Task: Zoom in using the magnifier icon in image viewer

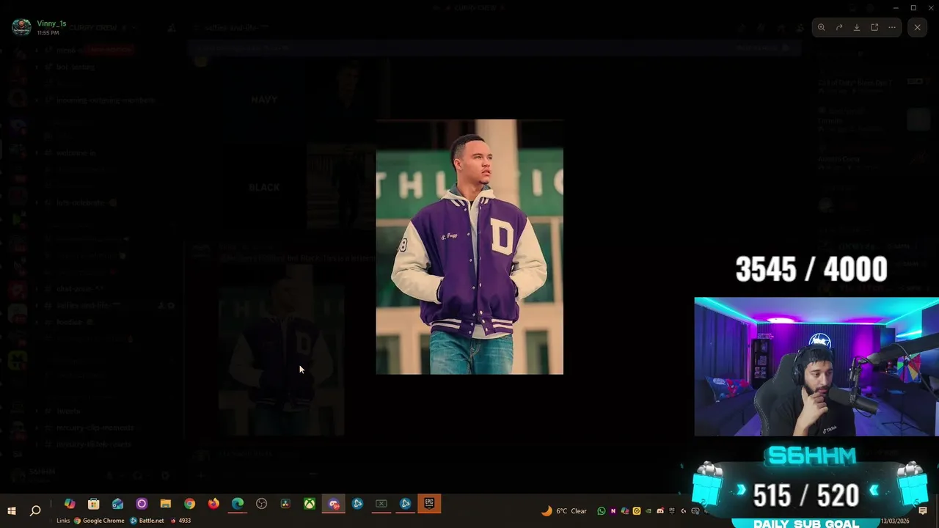Action: click(x=822, y=27)
